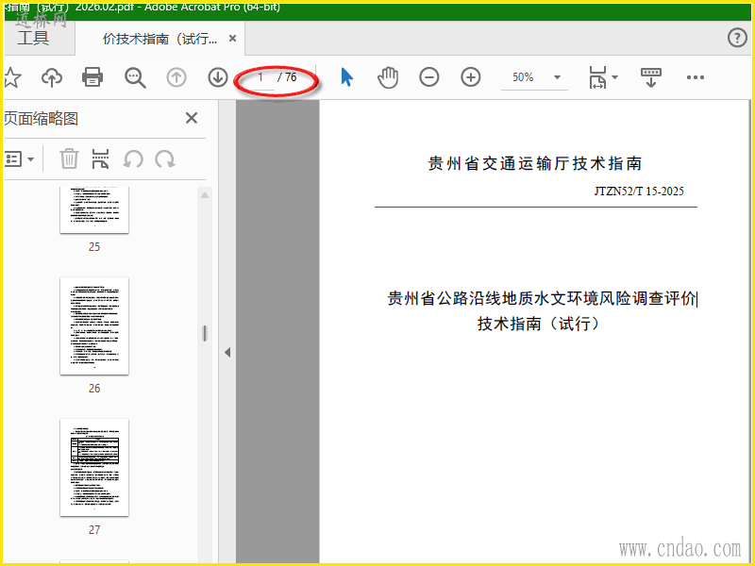
Task: Rotate page clockwise
Action: click(164, 158)
